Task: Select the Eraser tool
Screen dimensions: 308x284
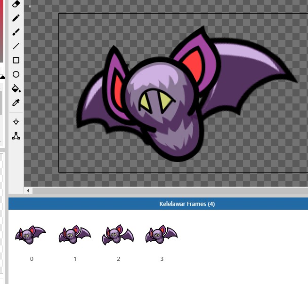Action: click(x=16, y=4)
